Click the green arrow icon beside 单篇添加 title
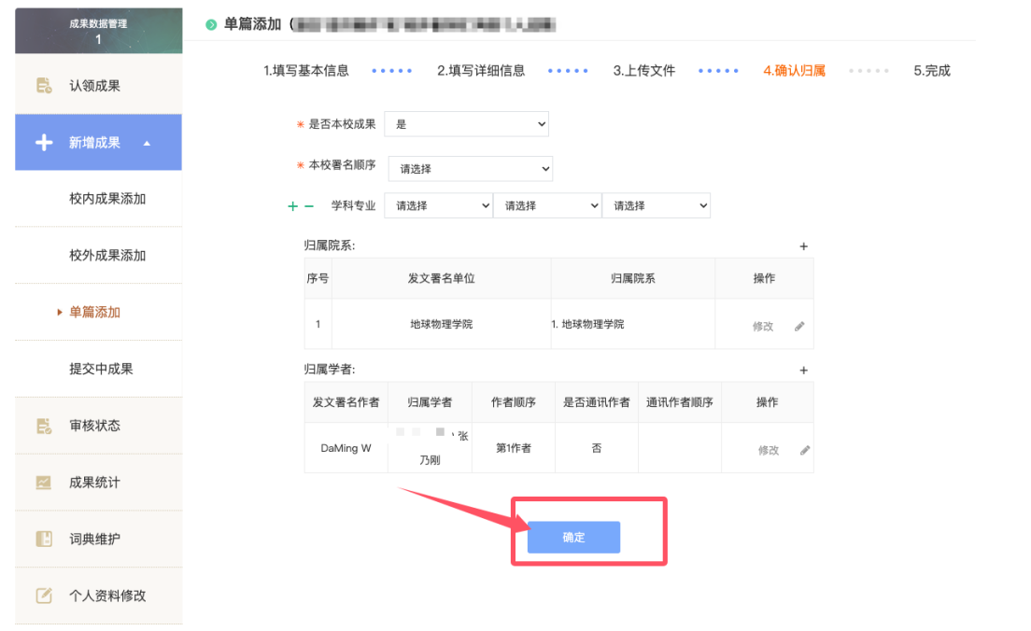The image size is (1031, 631). (211, 25)
